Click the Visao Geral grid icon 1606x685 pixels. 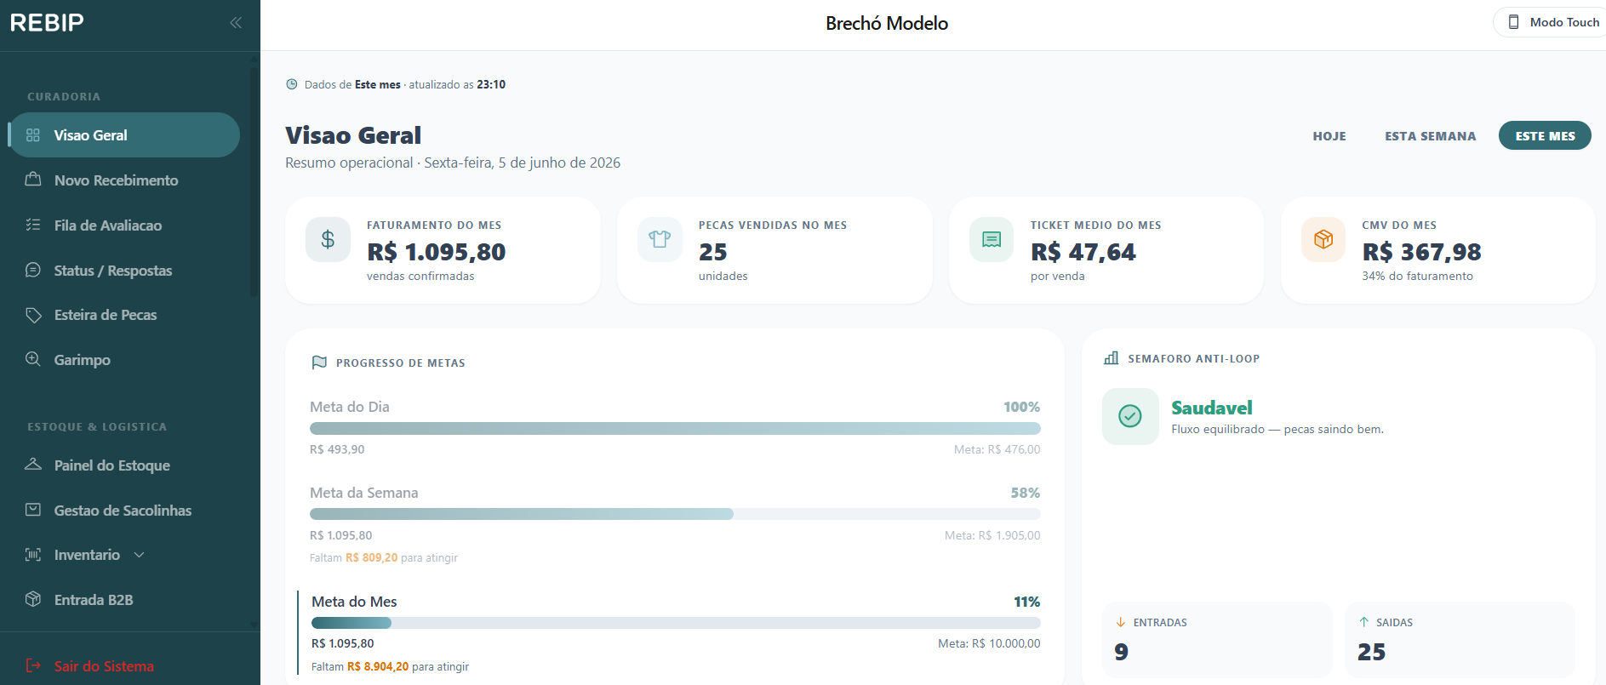click(33, 135)
